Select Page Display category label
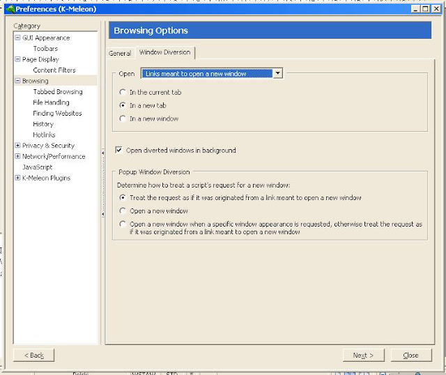 (40, 59)
